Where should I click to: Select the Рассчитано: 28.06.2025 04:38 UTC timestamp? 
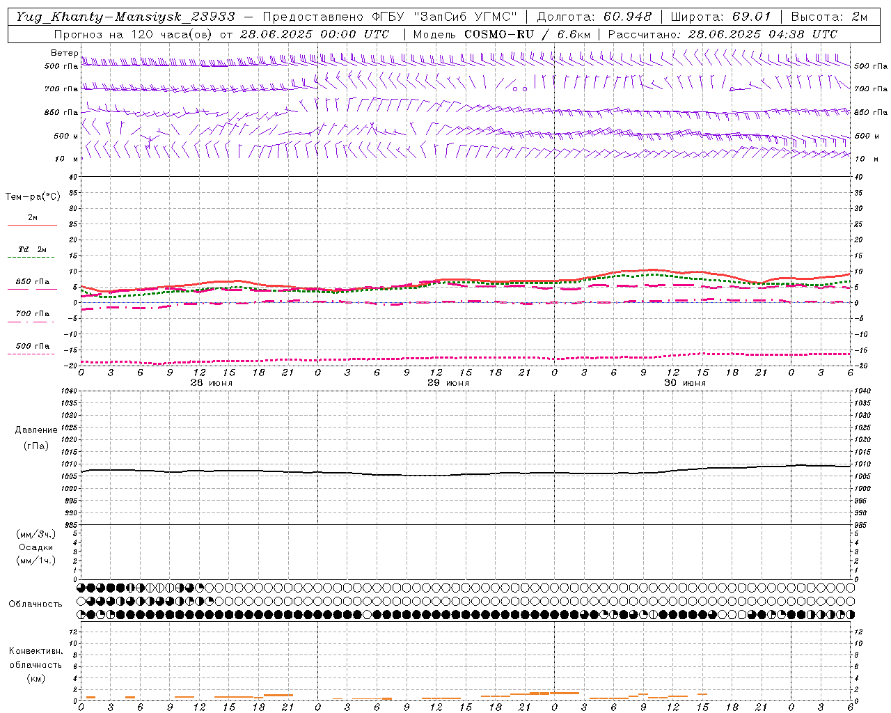click(723, 34)
